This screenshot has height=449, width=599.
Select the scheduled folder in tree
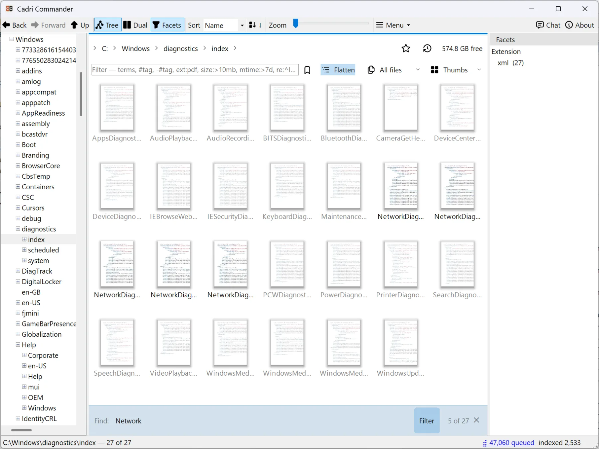click(43, 250)
